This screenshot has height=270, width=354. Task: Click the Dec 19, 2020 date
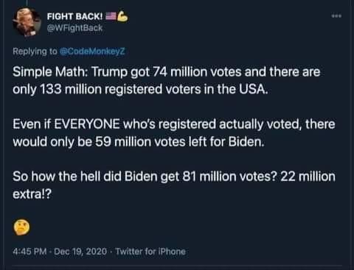80,252
